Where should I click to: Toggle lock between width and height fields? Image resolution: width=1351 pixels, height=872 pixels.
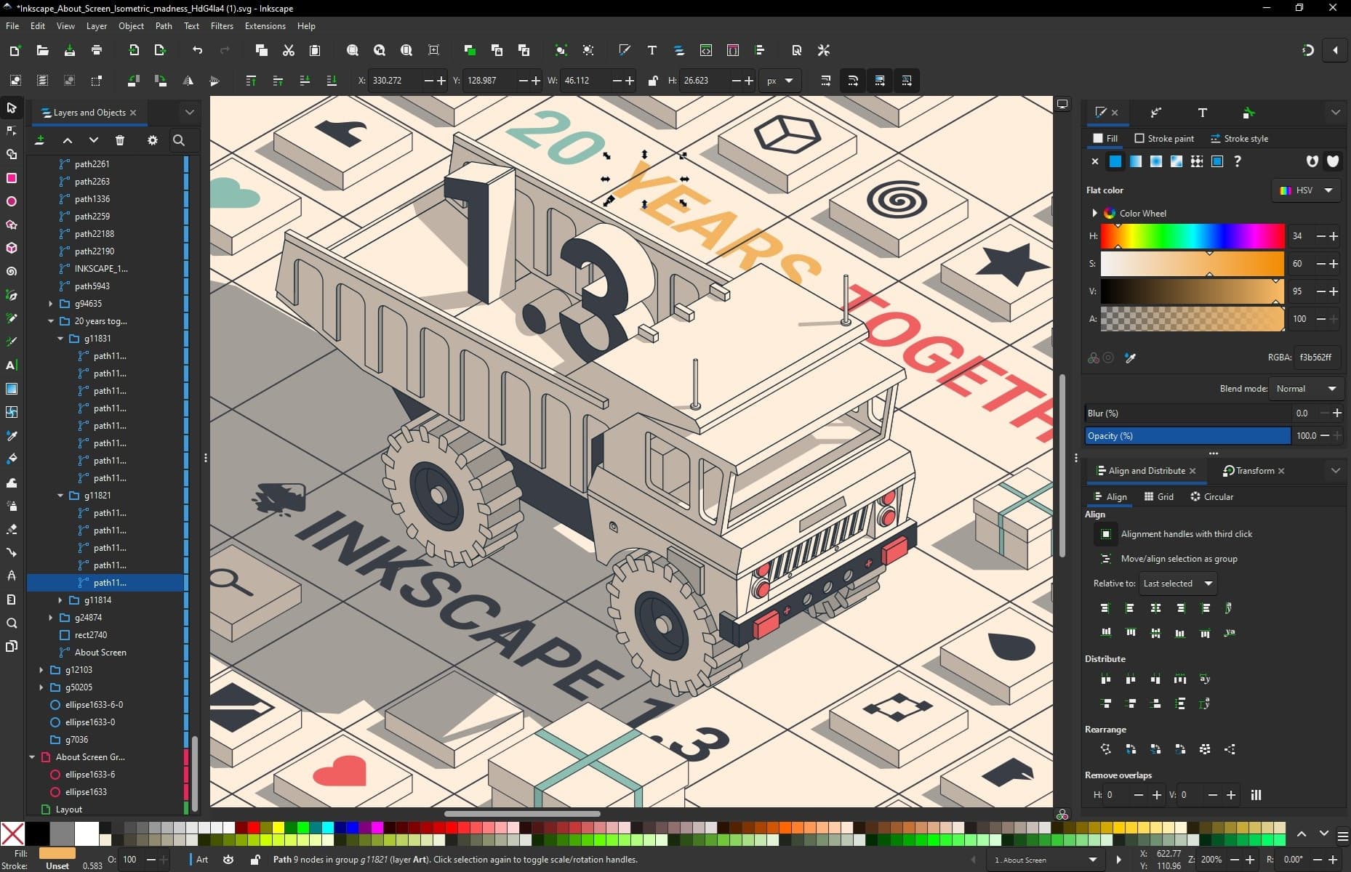[x=652, y=81]
